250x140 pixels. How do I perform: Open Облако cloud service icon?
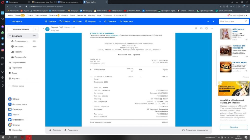coord(10,99)
